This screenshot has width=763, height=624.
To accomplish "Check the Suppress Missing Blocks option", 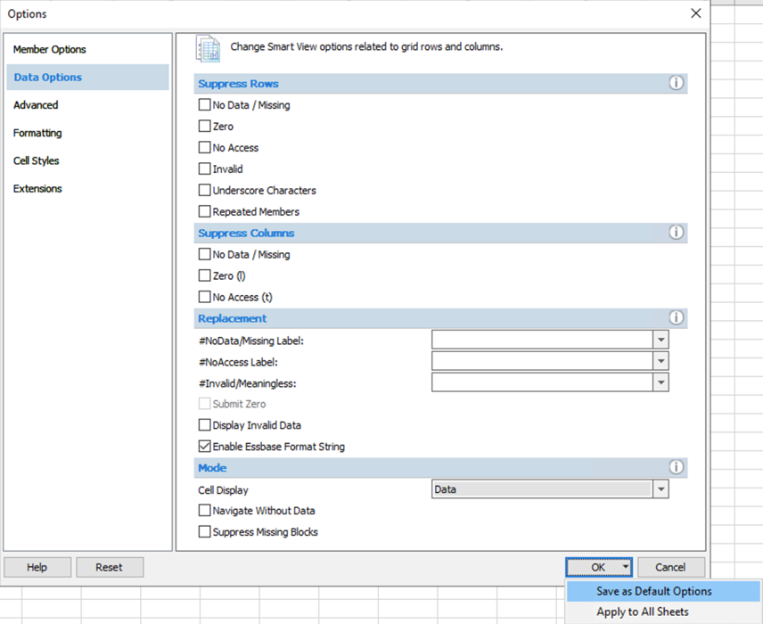I will tap(205, 532).
